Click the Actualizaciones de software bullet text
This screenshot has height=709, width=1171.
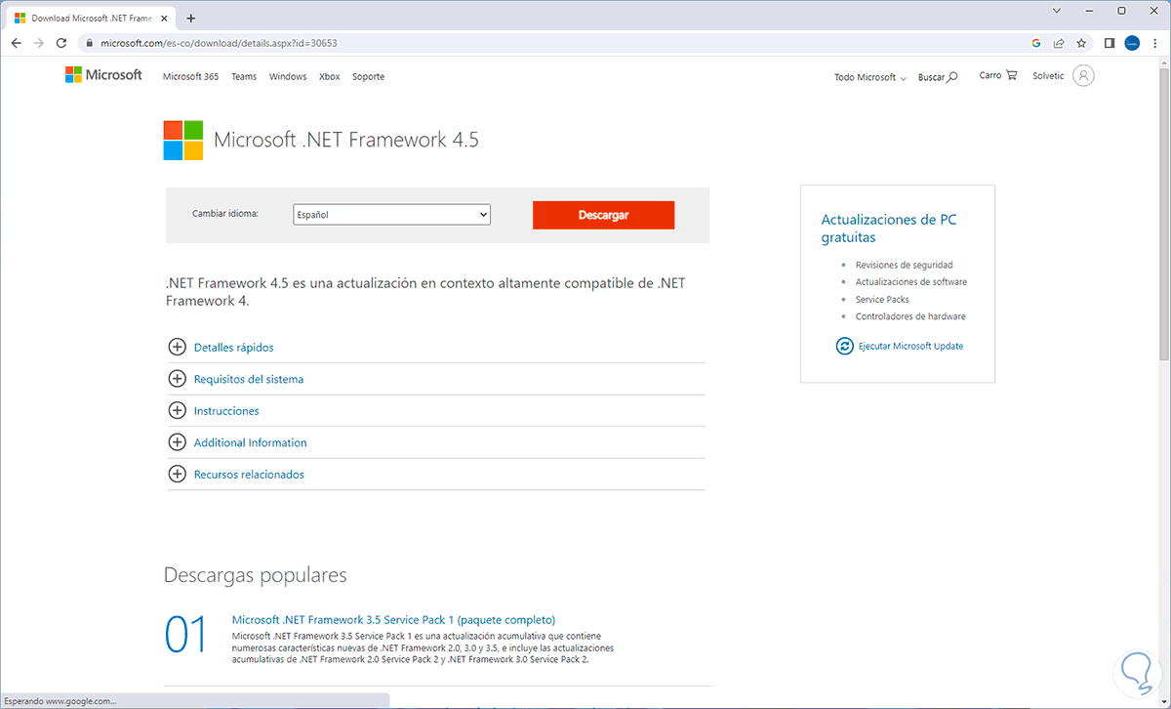tap(911, 282)
